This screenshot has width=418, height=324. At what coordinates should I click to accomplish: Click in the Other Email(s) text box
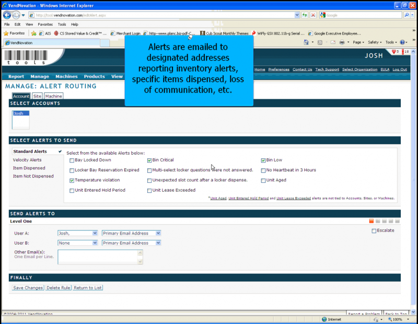point(100,257)
